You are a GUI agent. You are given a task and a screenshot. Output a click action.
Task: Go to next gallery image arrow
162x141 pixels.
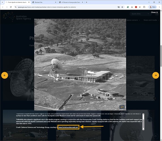coord(155,75)
